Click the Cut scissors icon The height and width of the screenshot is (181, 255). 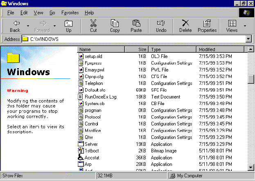93,24
